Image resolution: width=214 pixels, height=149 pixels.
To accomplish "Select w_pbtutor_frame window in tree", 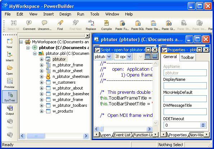I will (68, 100).
